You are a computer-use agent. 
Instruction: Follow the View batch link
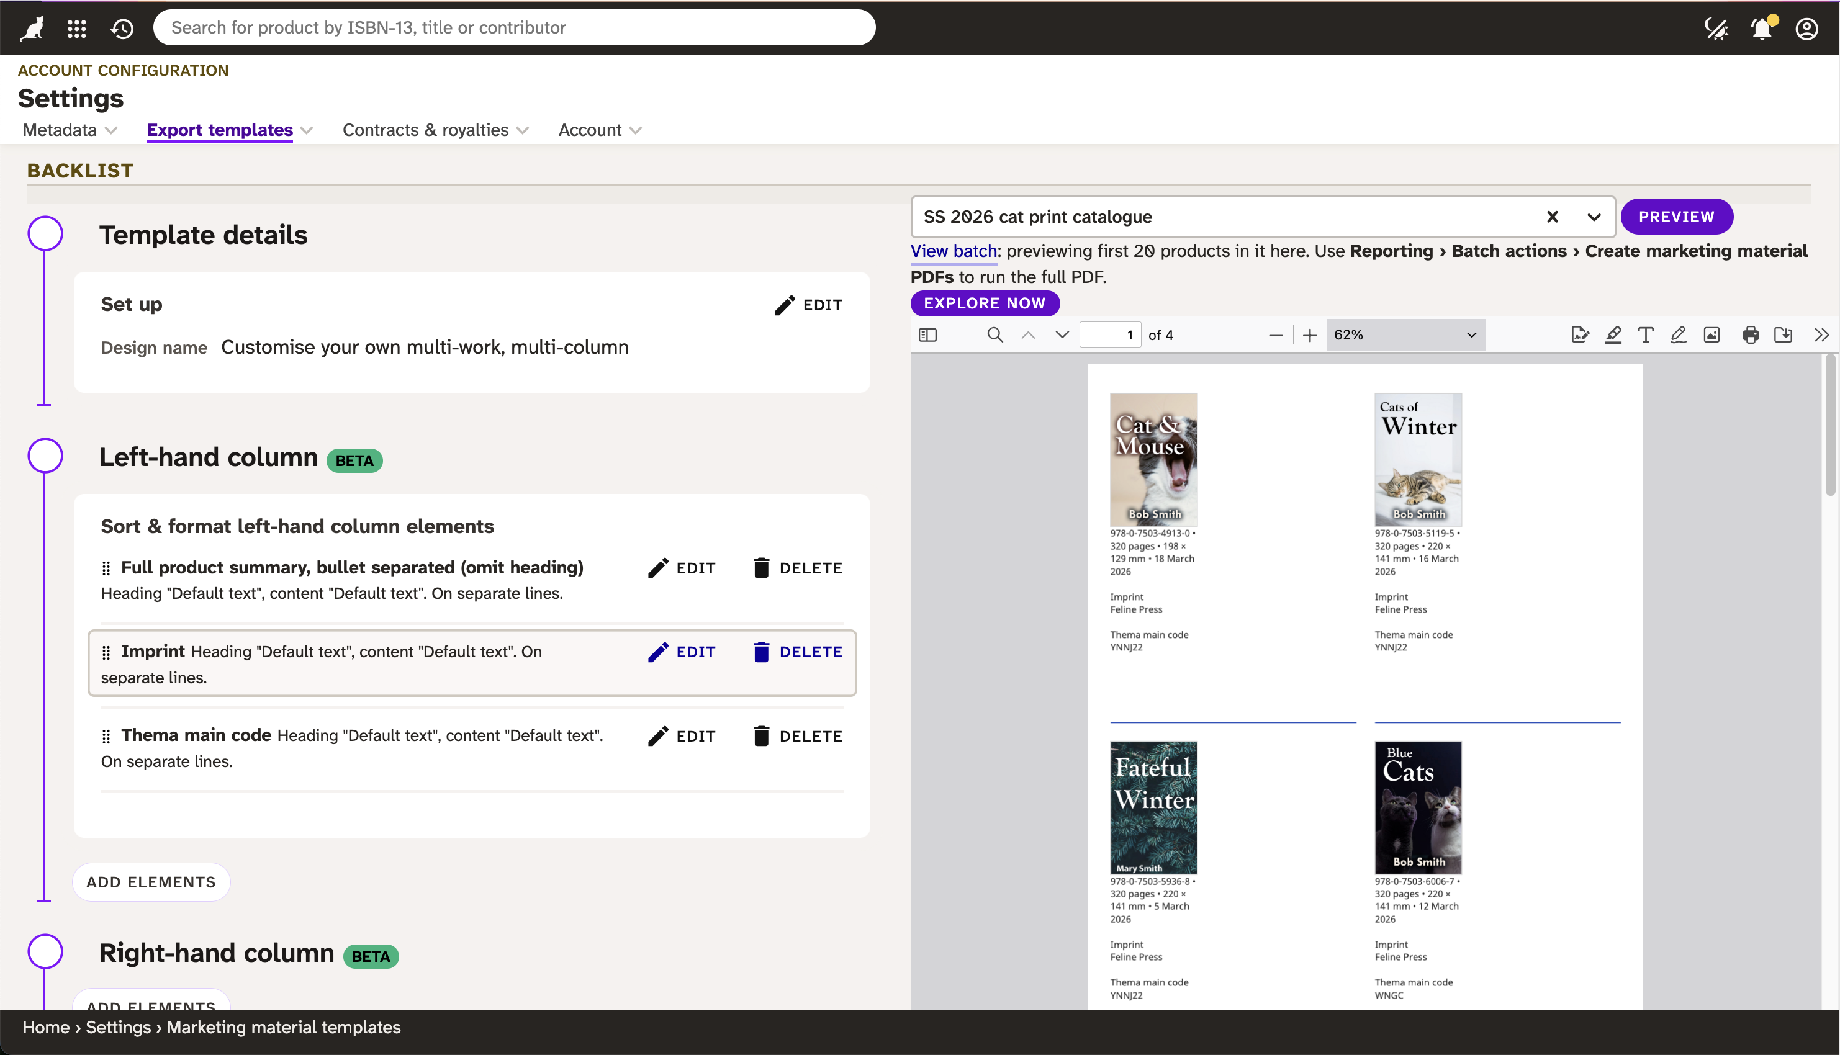tap(953, 251)
